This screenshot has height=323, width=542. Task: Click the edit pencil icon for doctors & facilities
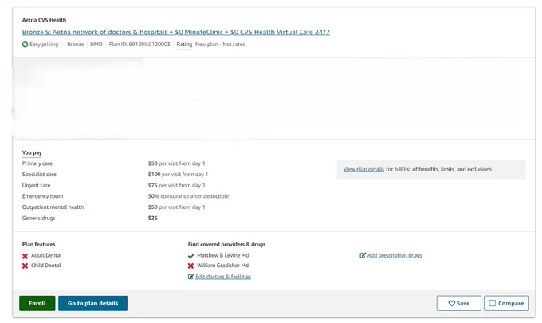coord(190,277)
